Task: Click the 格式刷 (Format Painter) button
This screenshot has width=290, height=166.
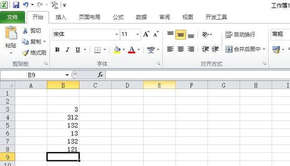Action: [34, 52]
